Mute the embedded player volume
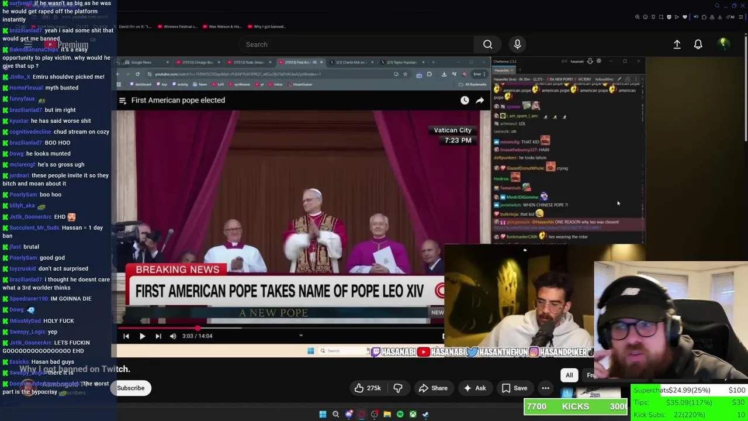748x421 pixels. click(173, 336)
